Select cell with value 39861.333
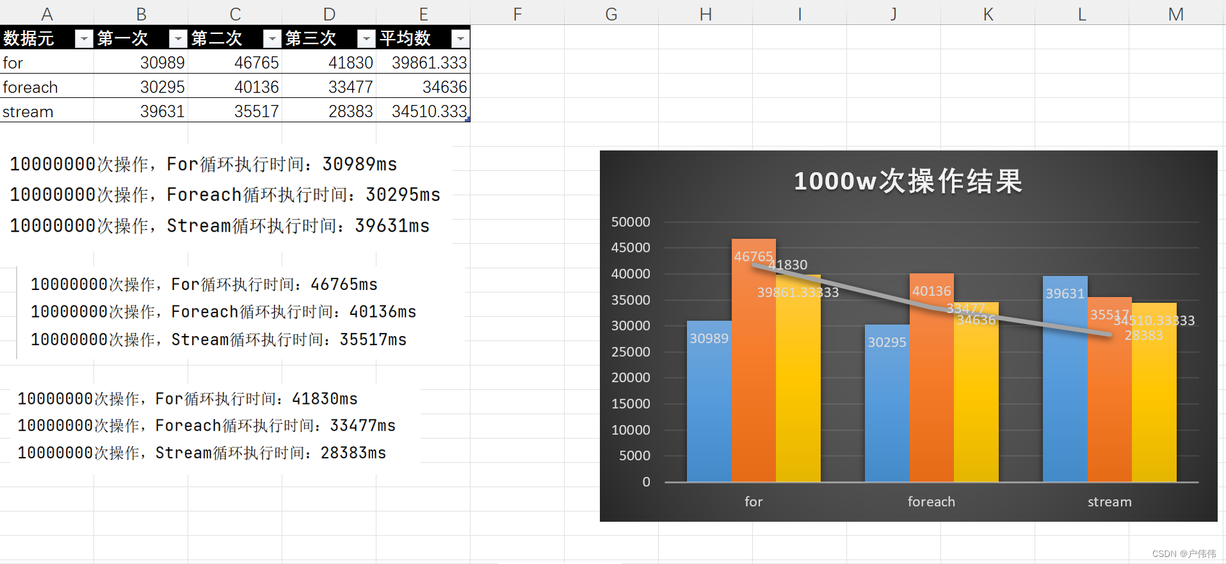 [423, 63]
